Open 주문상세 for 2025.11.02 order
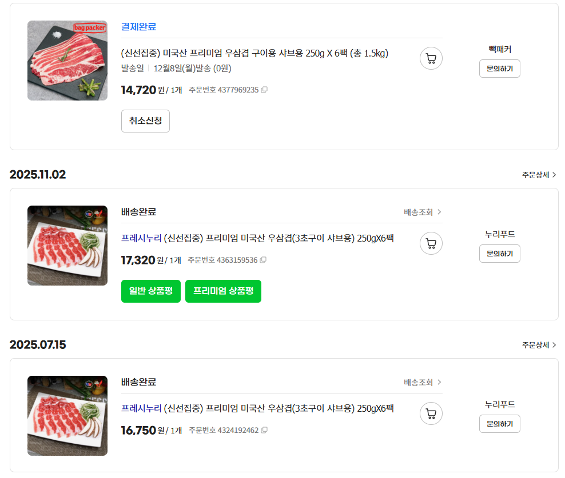This screenshot has height=478, width=565. (539, 175)
